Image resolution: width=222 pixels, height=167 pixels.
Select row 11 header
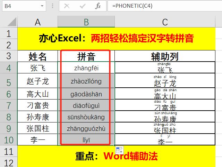(9, 151)
